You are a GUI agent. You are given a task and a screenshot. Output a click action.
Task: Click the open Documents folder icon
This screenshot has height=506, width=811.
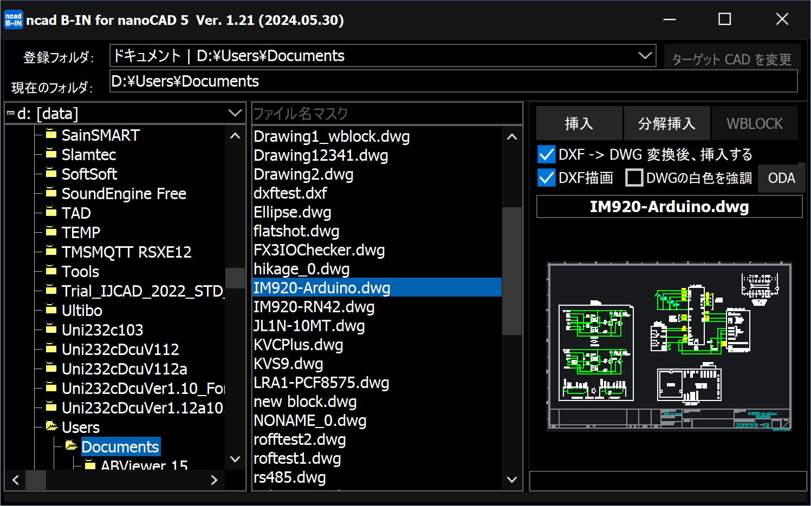click(x=71, y=445)
